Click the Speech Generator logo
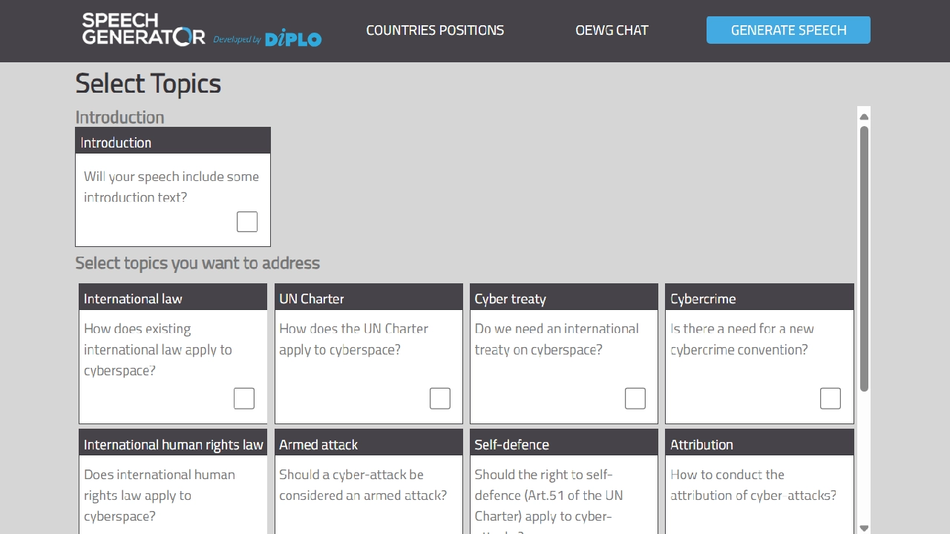The width and height of the screenshot is (950, 534). pyautogui.click(x=143, y=30)
